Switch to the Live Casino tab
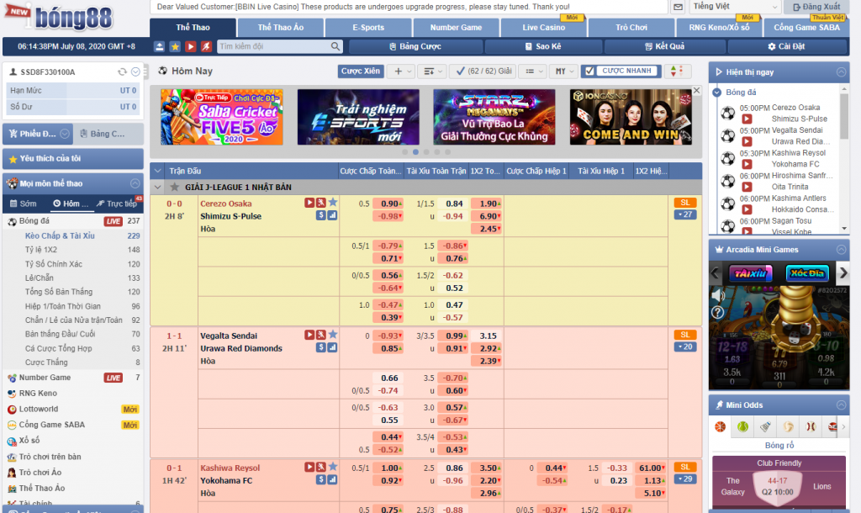Image resolution: width=861 pixels, height=513 pixels. click(x=543, y=28)
